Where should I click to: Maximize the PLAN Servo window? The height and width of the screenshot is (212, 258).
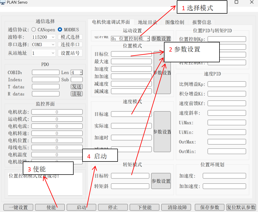tap(236, 2)
